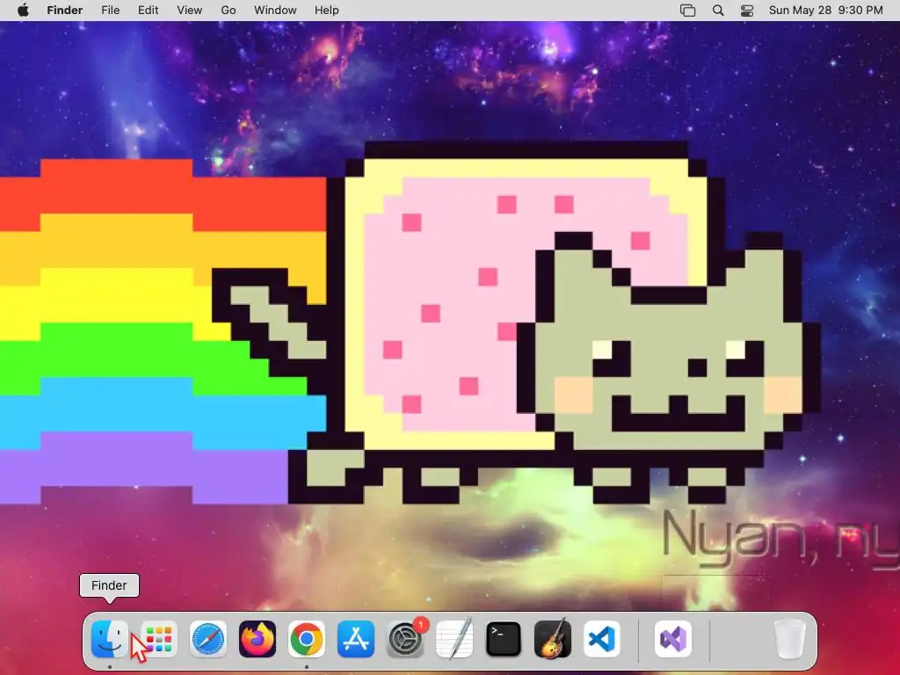Launch Safari from the Dock
The image size is (900, 675).
click(207, 639)
